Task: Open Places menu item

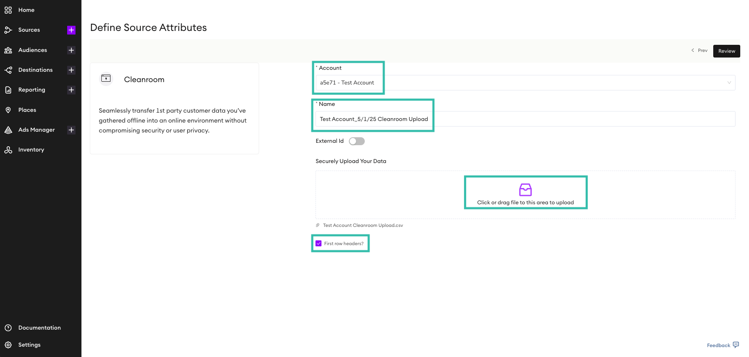Action: pyautogui.click(x=27, y=110)
